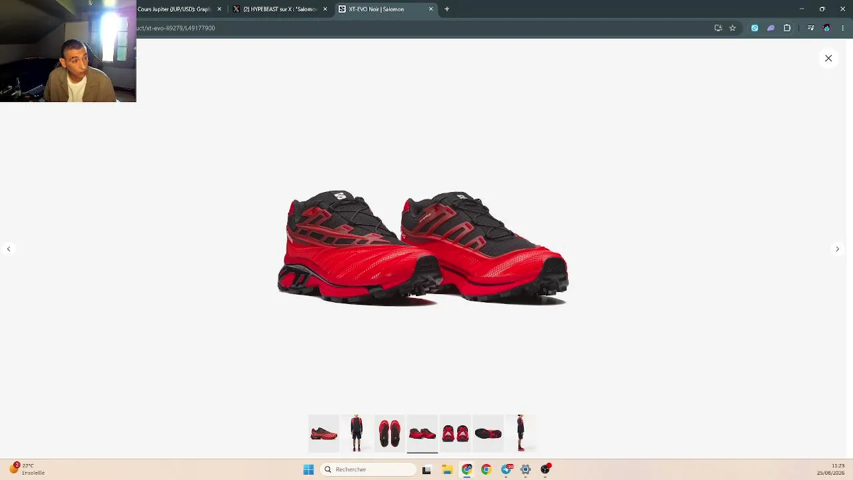This screenshot has height=480, width=853.
Task: Minimize the Chrome window
Action: point(802,9)
